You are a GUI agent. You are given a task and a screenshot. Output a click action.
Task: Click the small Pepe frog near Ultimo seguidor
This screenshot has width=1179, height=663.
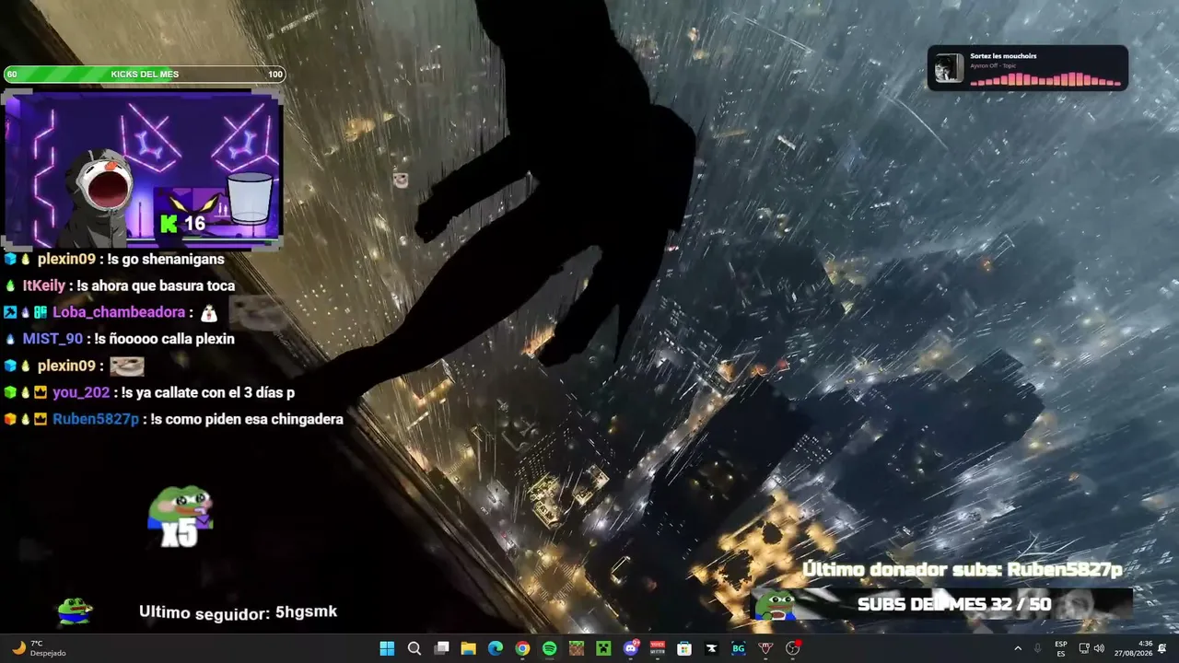[75, 610]
